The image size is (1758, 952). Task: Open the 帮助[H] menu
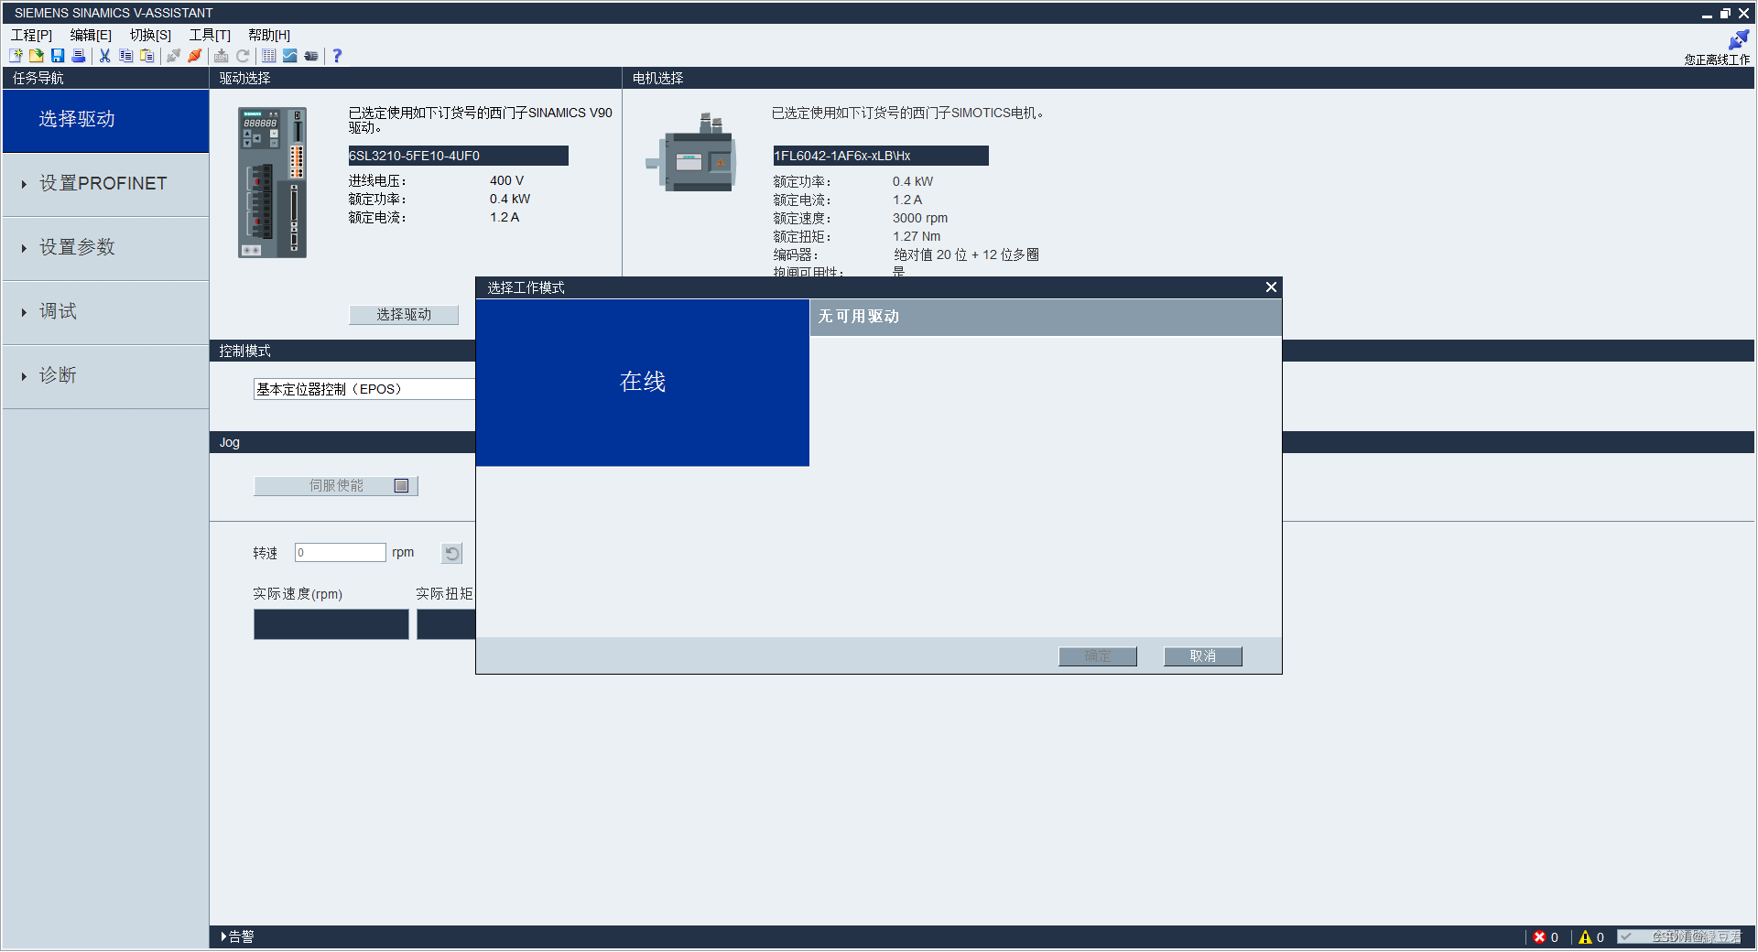pos(269,35)
